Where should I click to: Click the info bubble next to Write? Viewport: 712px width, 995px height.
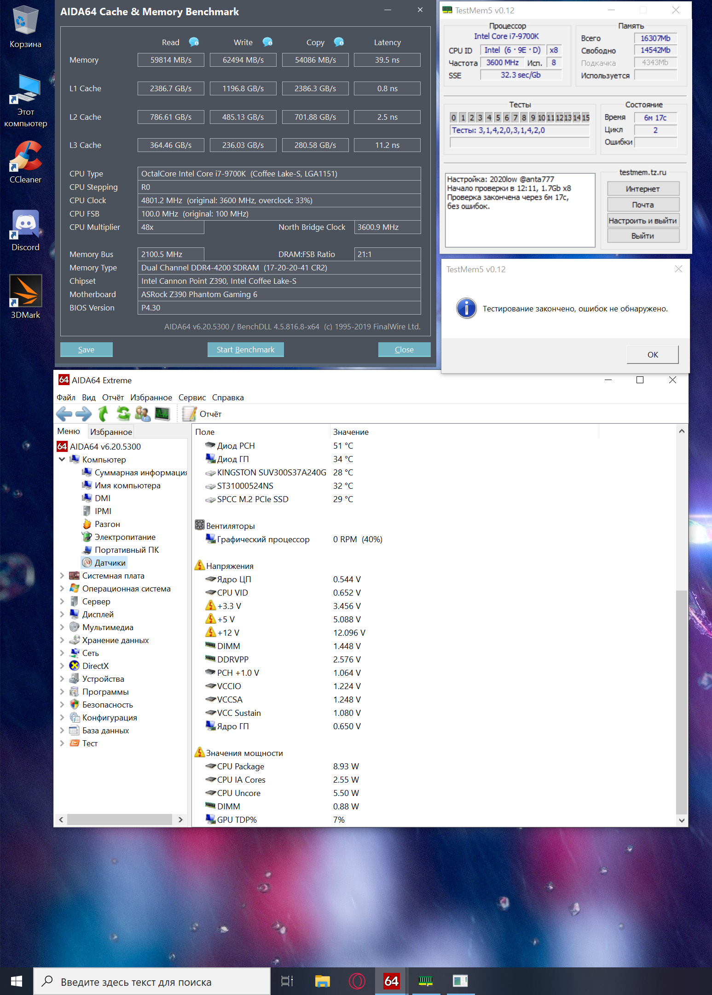[x=267, y=42]
